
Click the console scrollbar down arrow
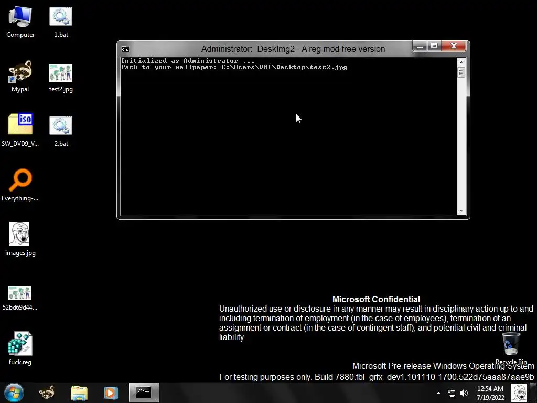[461, 211]
